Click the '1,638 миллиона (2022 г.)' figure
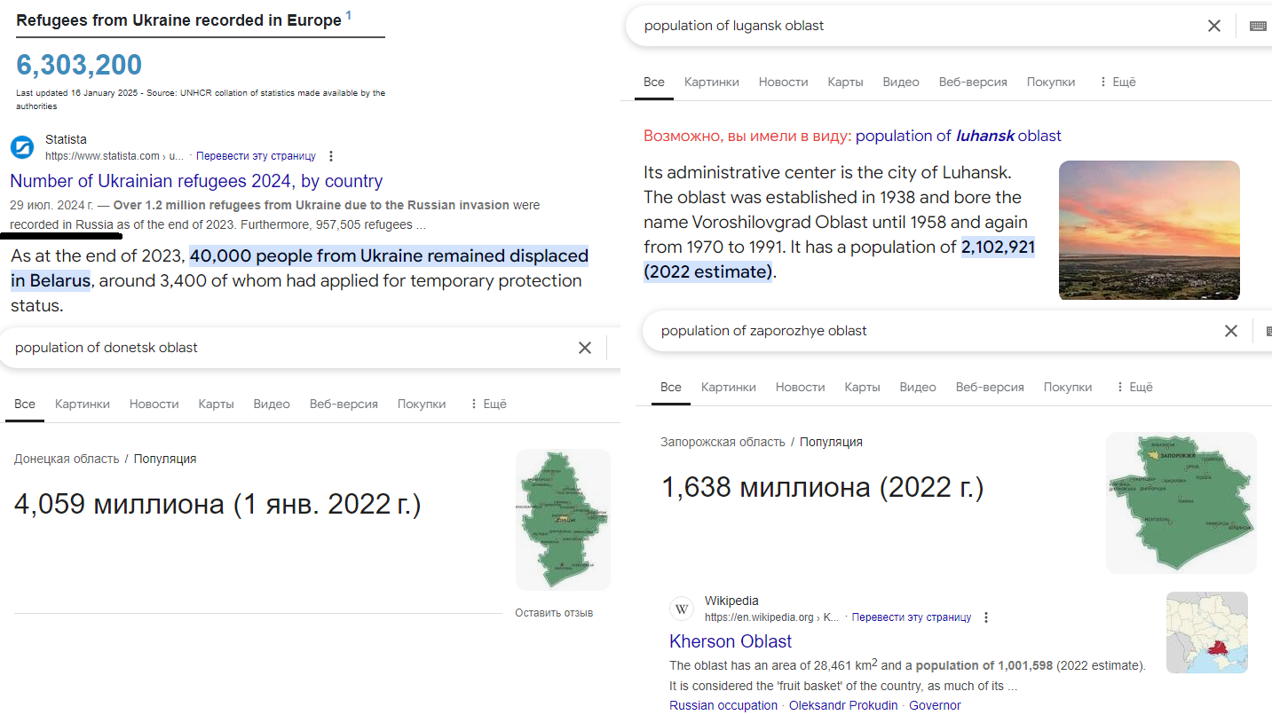The height and width of the screenshot is (715, 1272). (x=823, y=487)
